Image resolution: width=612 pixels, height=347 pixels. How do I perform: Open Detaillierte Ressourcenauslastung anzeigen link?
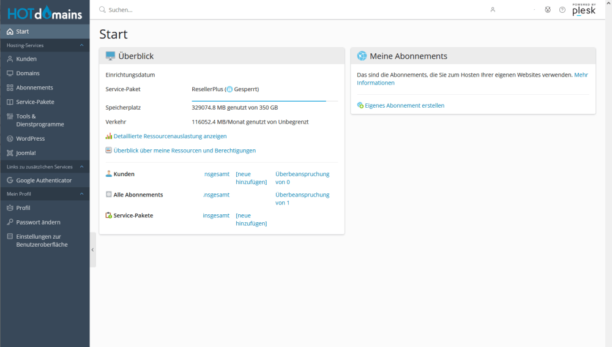[170, 136]
